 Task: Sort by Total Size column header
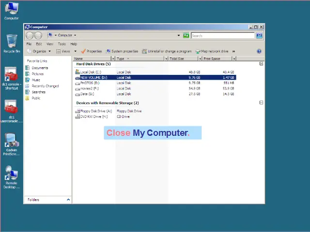pos(183,58)
